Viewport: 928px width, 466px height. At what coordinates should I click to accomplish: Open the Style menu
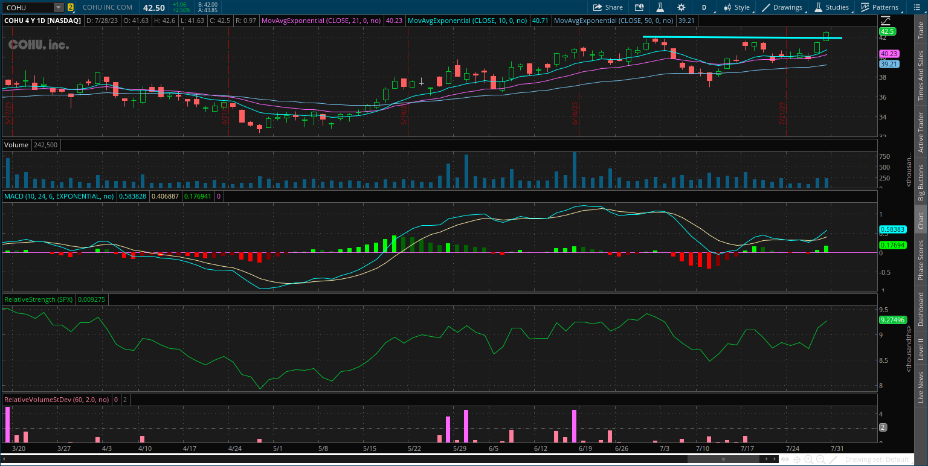[737, 7]
